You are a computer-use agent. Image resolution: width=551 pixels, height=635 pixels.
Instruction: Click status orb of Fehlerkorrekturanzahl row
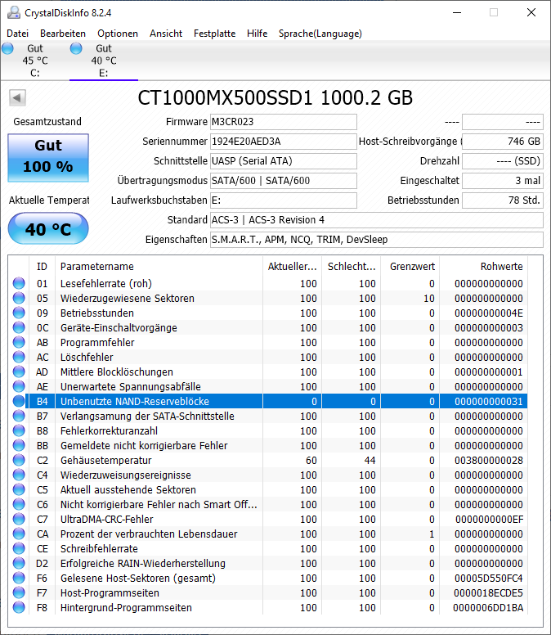click(19, 430)
